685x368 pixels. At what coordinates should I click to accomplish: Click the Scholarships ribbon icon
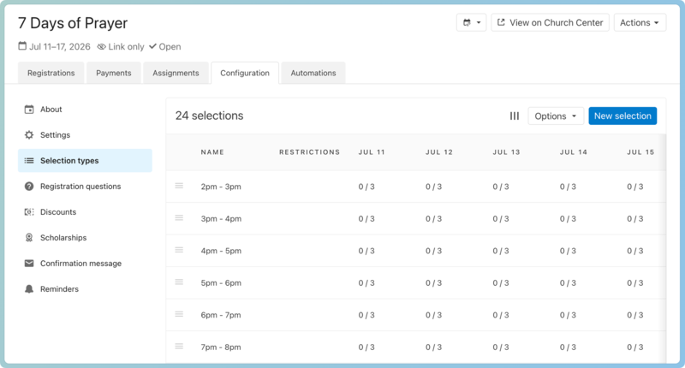(29, 237)
